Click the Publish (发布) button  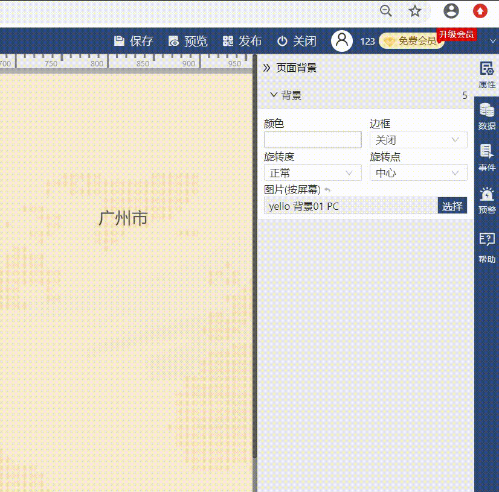click(242, 41)
